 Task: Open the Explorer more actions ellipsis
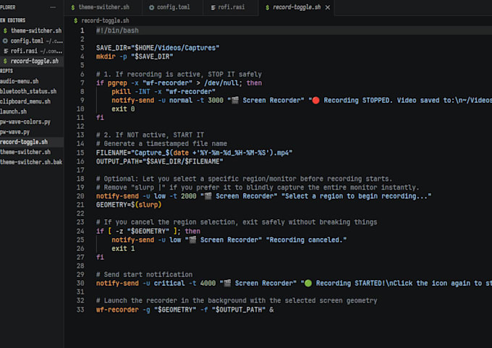click(53, 7)
